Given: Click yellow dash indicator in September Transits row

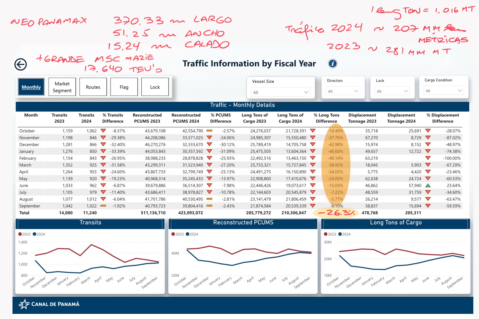Looking at the screenshot, I should point(103,206).
